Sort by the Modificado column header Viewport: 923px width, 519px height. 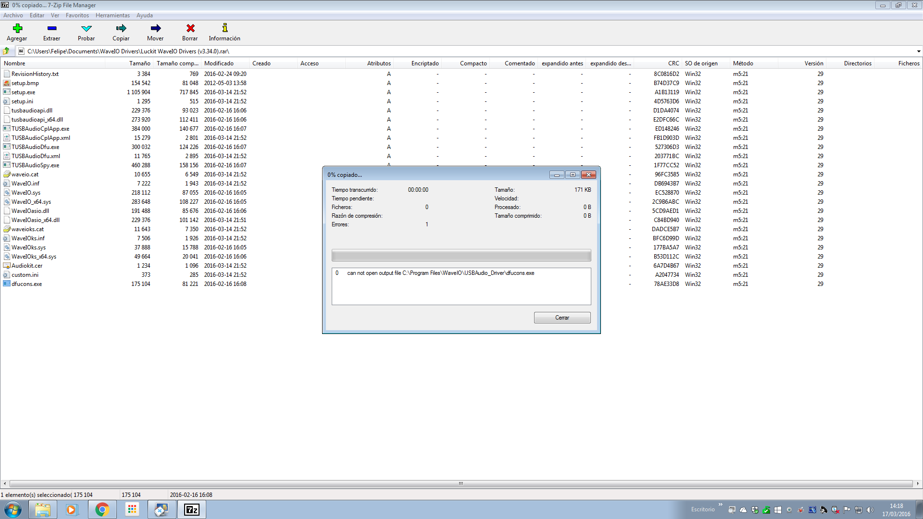[225, 63]
